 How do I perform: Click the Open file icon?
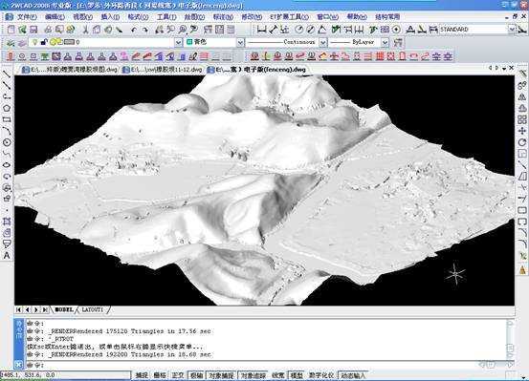click(22, 30)
